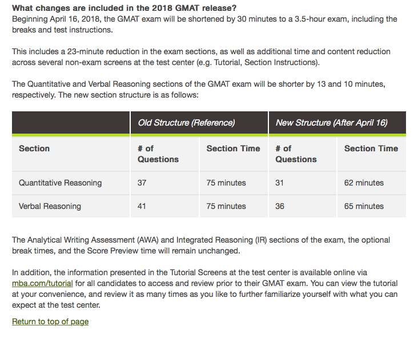Click the Quantitative Reasoning 75 minutes cell
The image size is (418, 338).
(x=226, y=183)
